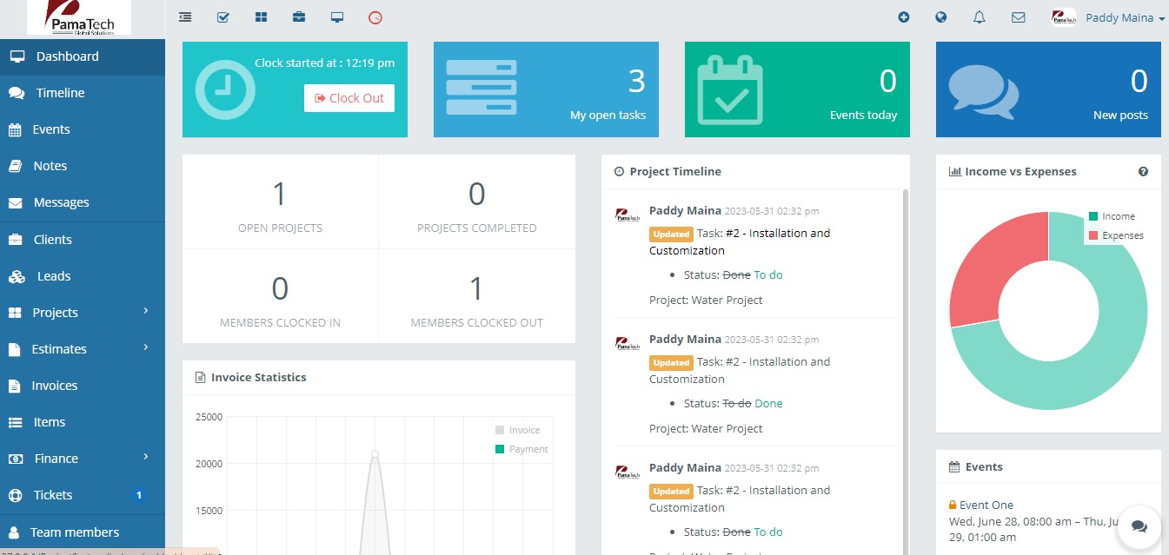Open the notifications bell icon
Viewport: 1169px width, 555px height.
(980, 17)
